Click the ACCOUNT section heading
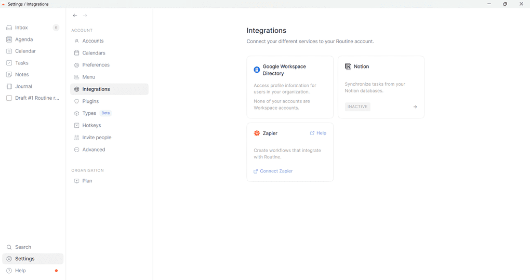The height and width of the screenshot is (280, 530). click(82, 31)
